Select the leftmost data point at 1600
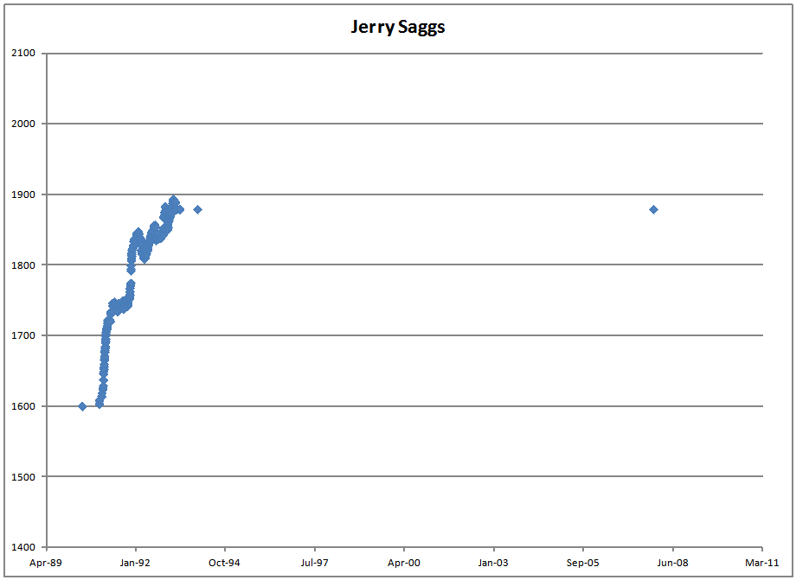Viewport: 796px width, 580px height. click(82, 406)
